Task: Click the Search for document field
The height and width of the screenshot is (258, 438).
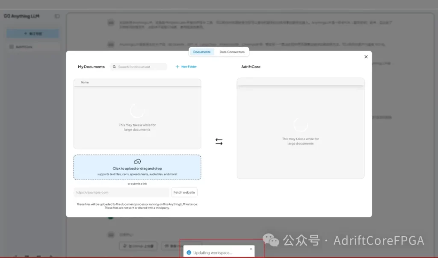Action: 139,67
